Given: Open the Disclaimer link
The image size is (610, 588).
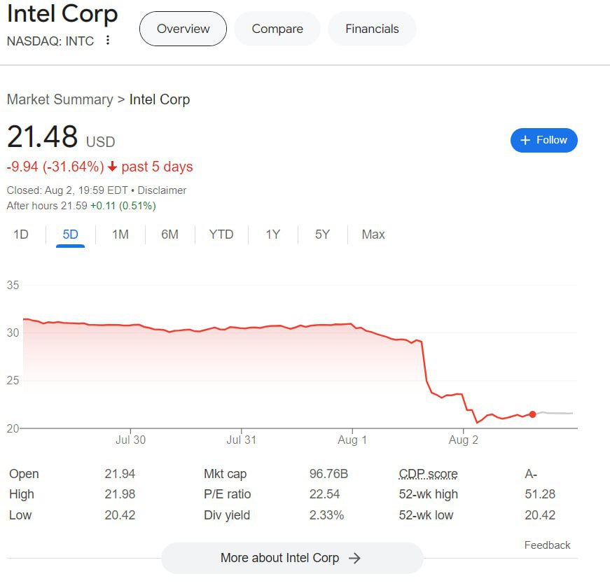Looking at the screenshot, I should (x=162, y=190).
